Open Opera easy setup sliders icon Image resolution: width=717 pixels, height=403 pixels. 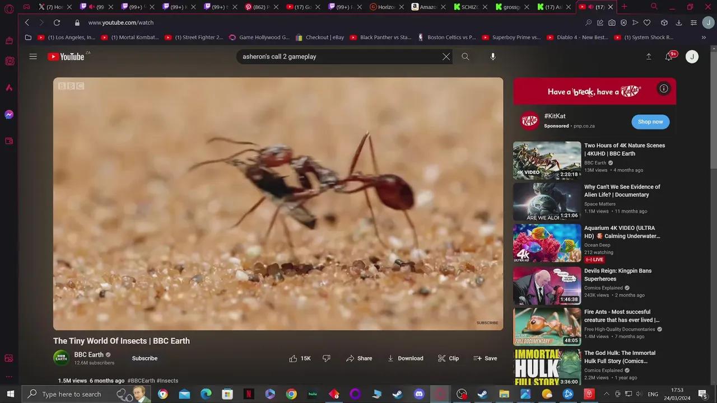pyautogui.click(x=693, y=22)
